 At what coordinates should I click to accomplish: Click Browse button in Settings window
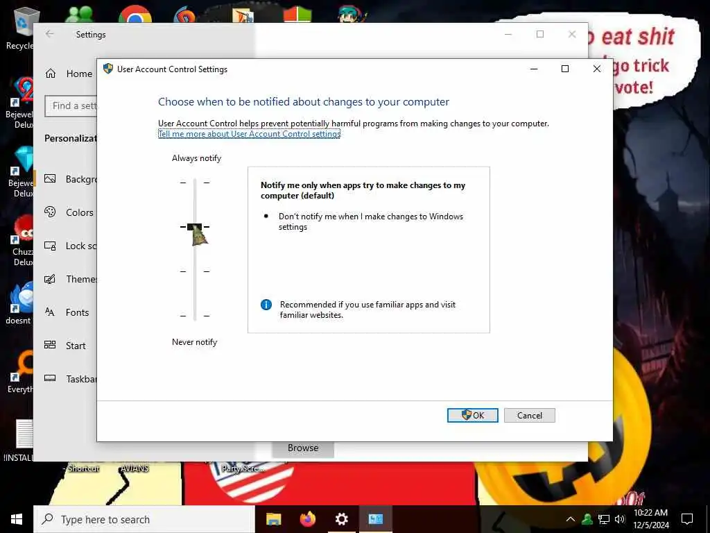click(303, 448)
